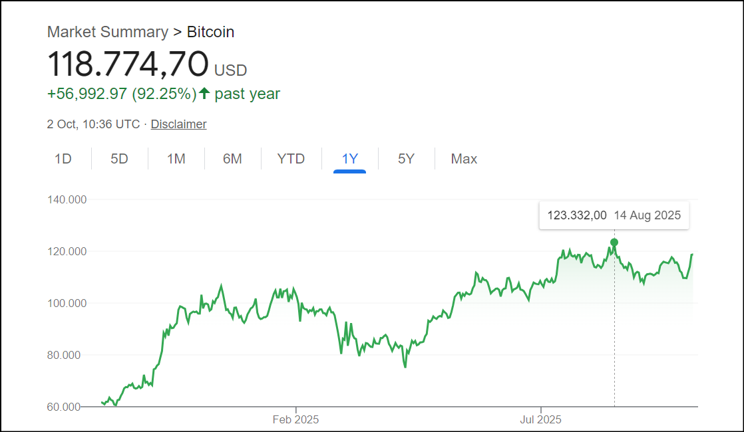Switch to the 5Y time range
The width and height of the screenshot is (744, 432).
(406, 159)
